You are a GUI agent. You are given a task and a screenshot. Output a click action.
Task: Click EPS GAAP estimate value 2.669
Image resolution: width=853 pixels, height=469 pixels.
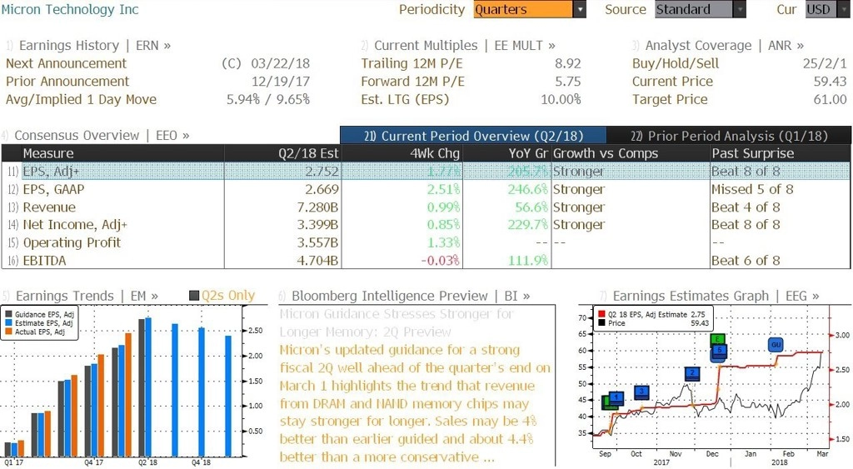(x=322, y=189)
